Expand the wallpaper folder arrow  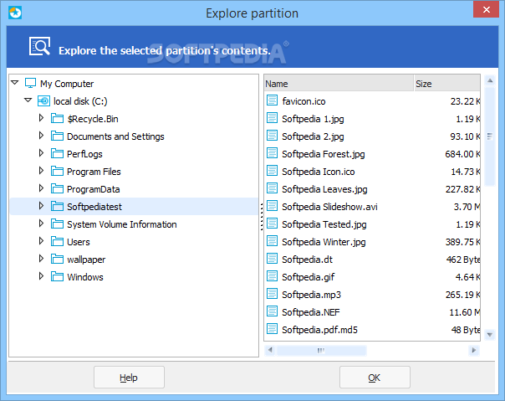[x=41, y=259]
